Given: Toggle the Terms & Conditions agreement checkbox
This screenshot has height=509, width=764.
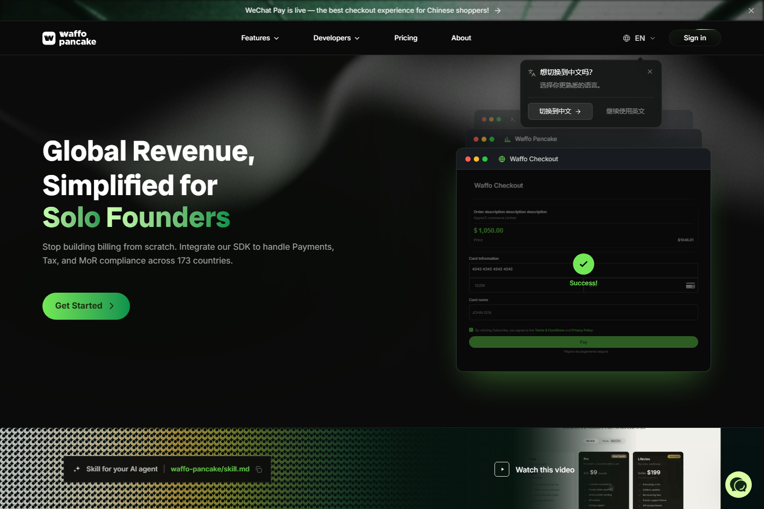Looking at the screenshot, I should [471, 330].
